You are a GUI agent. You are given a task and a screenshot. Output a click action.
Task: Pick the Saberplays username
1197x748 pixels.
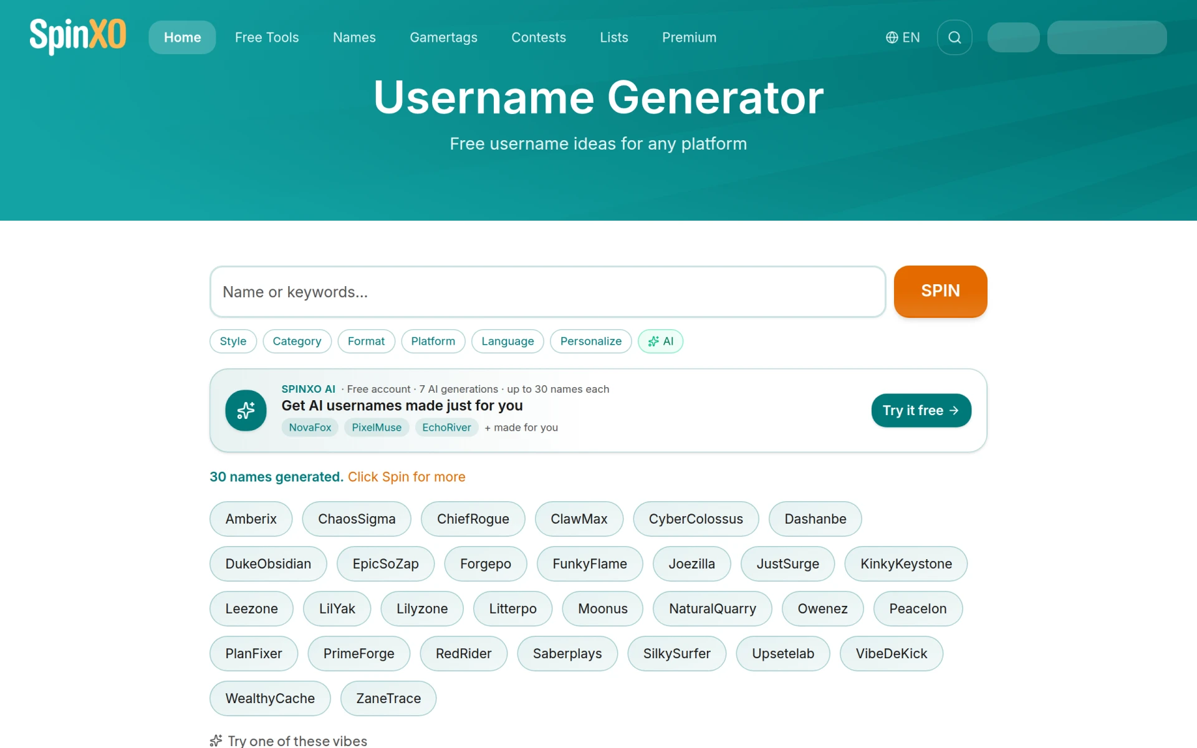coord(567,653)
